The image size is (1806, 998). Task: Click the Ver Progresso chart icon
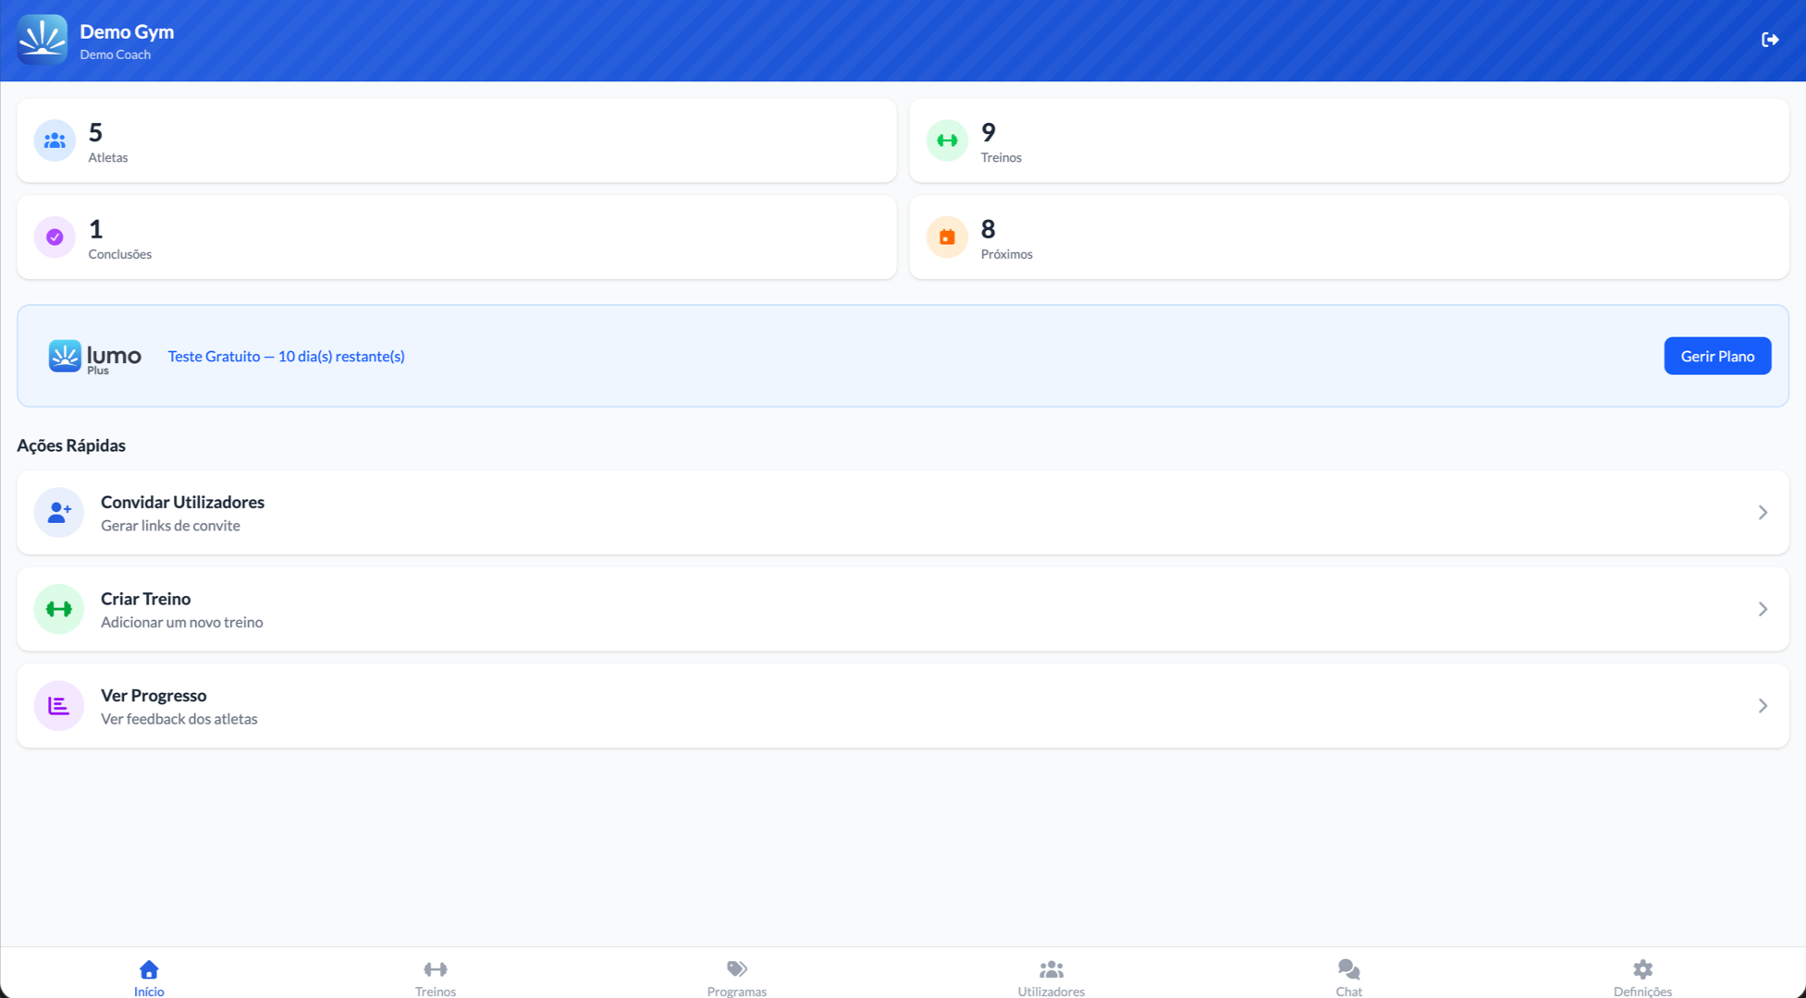(x=58, y=705)
